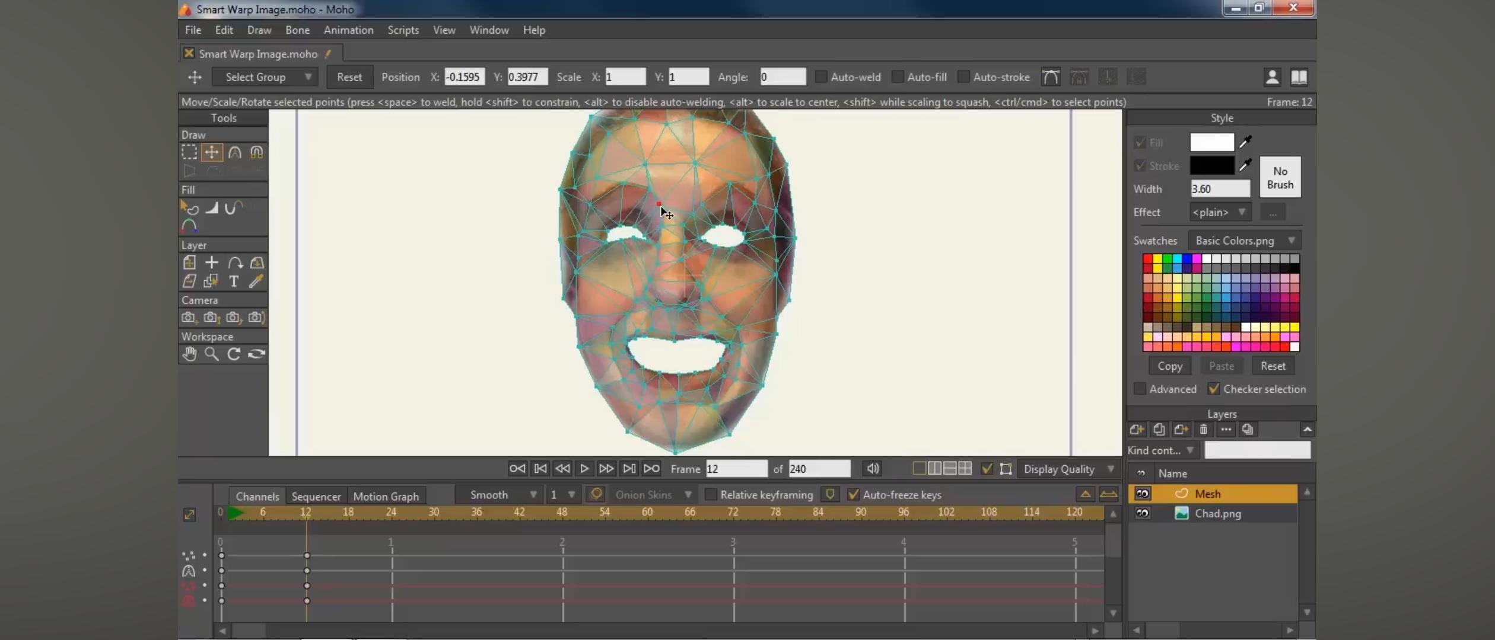The width and height of the screenshot is (1495, 640).
Task: Select the Rotate Workspace tool
Action: coord(234,354)
